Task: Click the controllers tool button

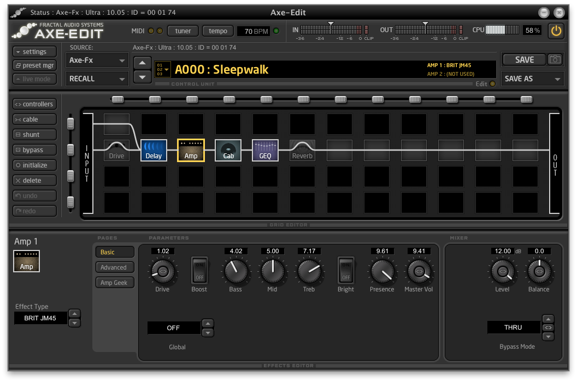Action: coord(34,104)
